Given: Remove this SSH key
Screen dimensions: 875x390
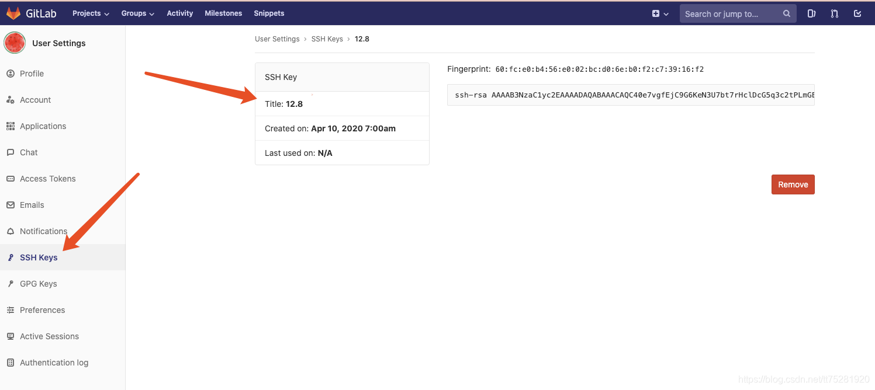Looking at the screenshot, I should pyautogui.click(x=793, y=184).
